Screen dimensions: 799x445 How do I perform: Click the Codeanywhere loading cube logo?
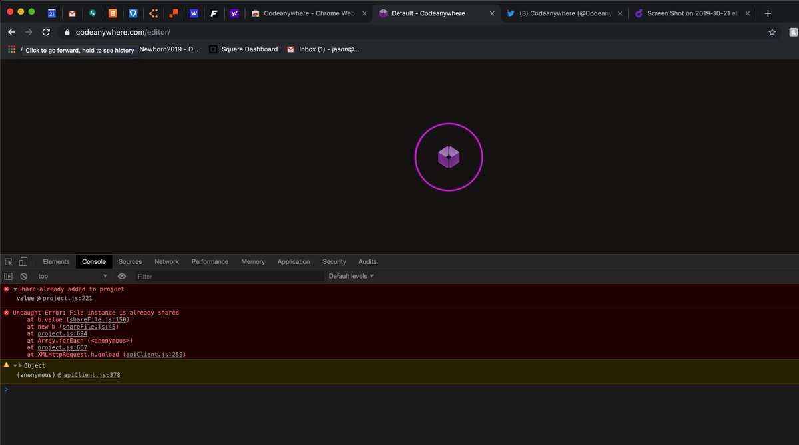coord(449,157)
